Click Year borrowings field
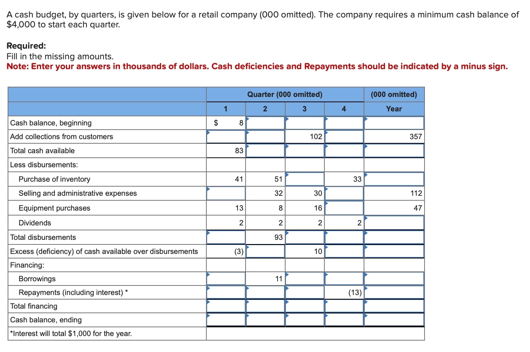The height and width of the screenshot is (352, 530). [394, 279]
